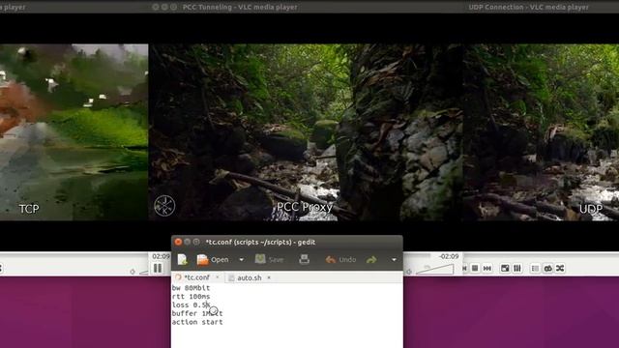Click the 'buffer' line in tc.conf
Screen dimensions: 619x348
click(197, 313)
